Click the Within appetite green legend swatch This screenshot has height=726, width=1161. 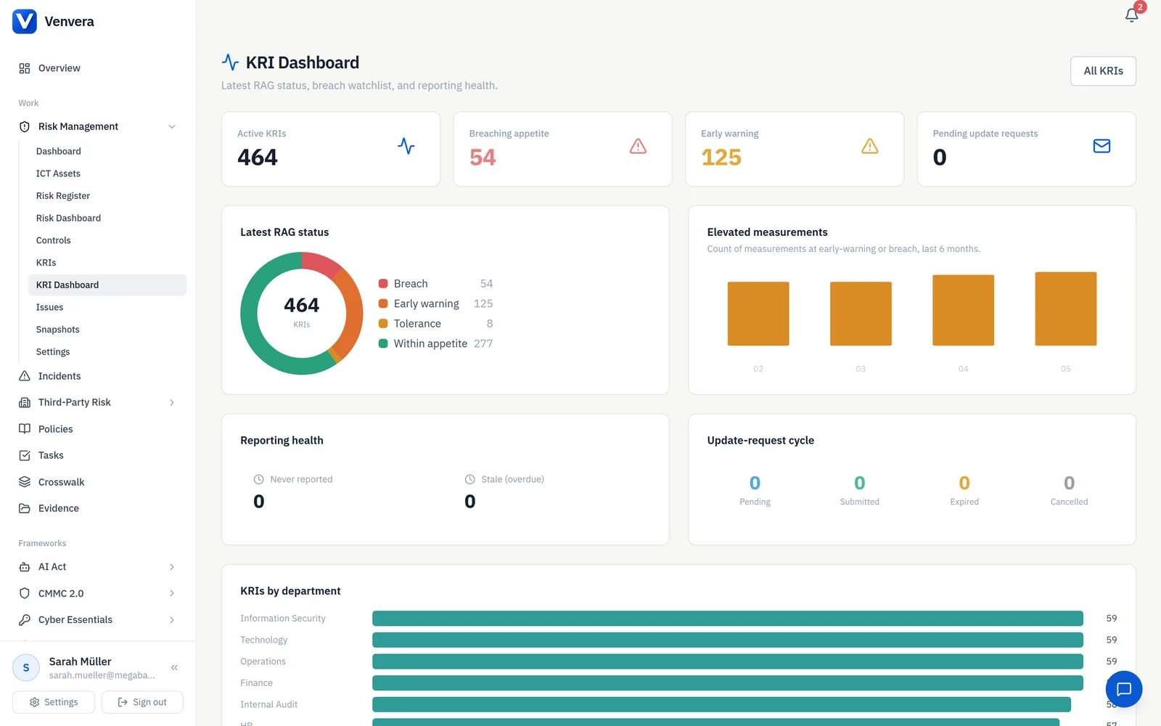coord(383,343)
